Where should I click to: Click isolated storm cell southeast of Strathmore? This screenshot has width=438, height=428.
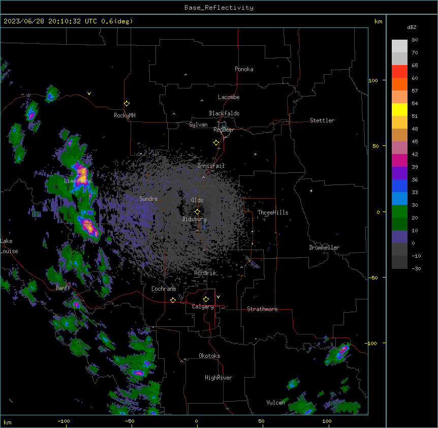point(338,353)
